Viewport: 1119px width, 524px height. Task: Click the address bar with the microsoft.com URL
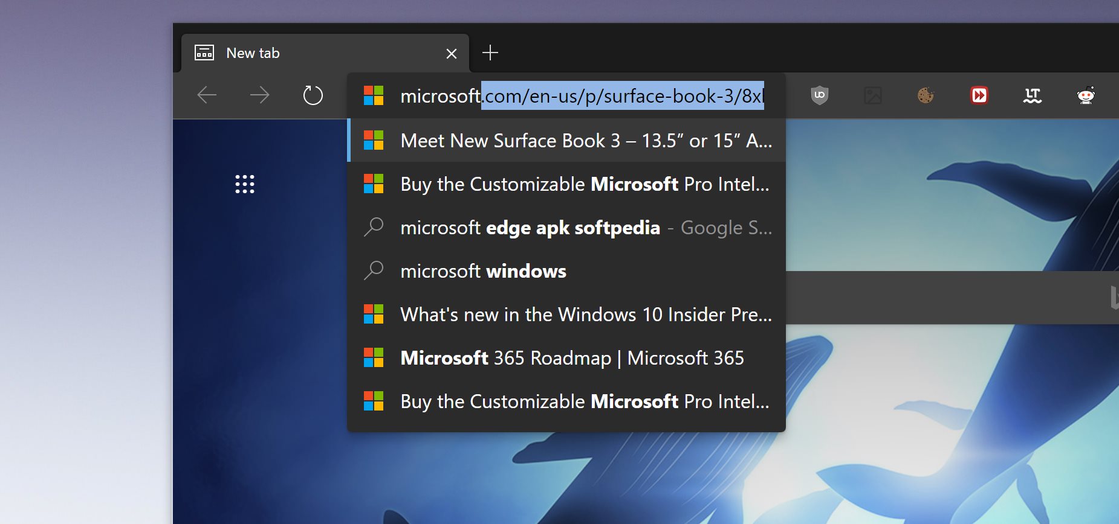[x=580, y=96]
